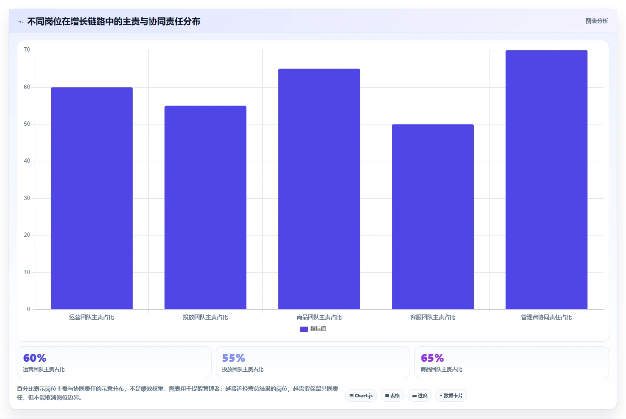
Task: Click the y-axis value 30
Action: [27, 198]
